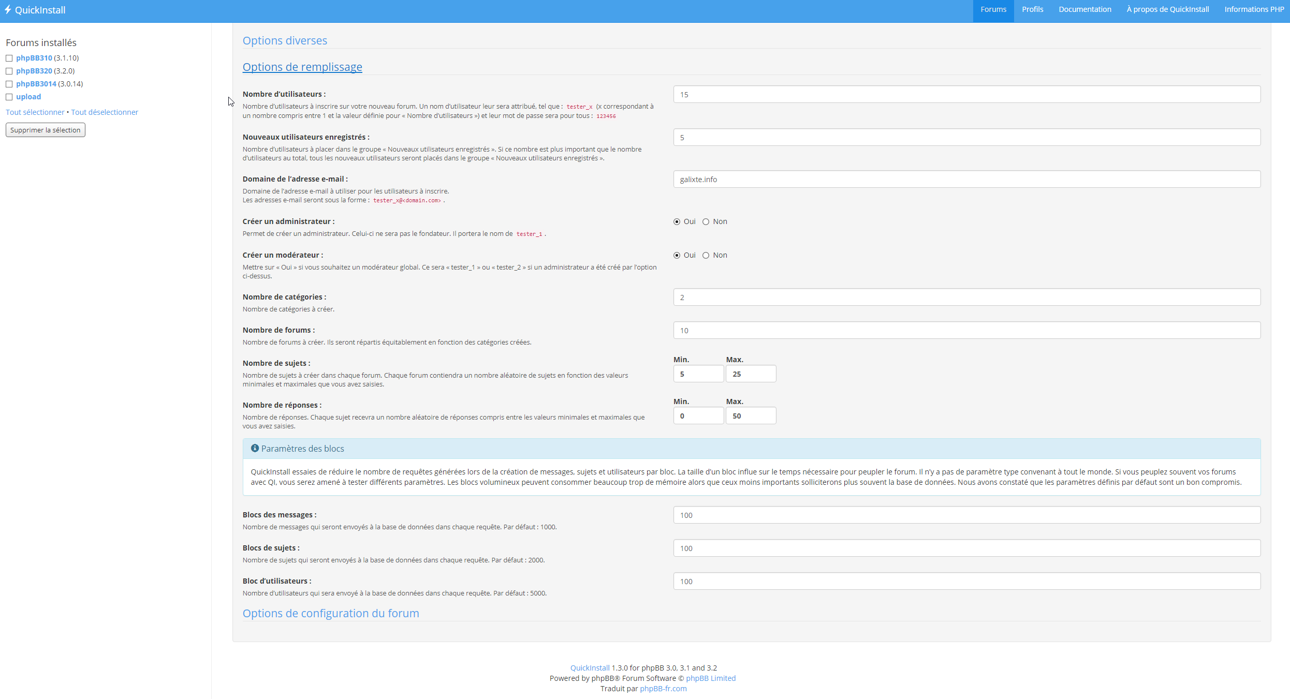Collapse the Options de remplissage section
Viewport: 1290px width, 699px height.
click(302, 67)
